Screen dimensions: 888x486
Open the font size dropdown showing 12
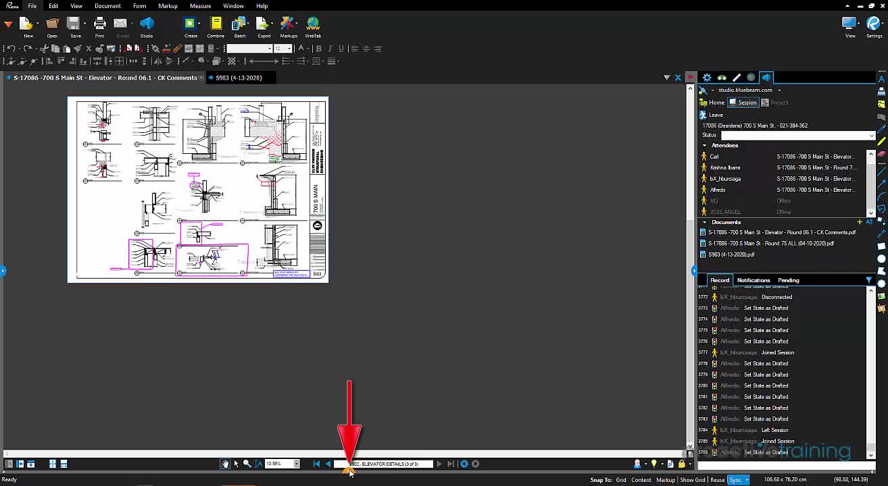289,49
